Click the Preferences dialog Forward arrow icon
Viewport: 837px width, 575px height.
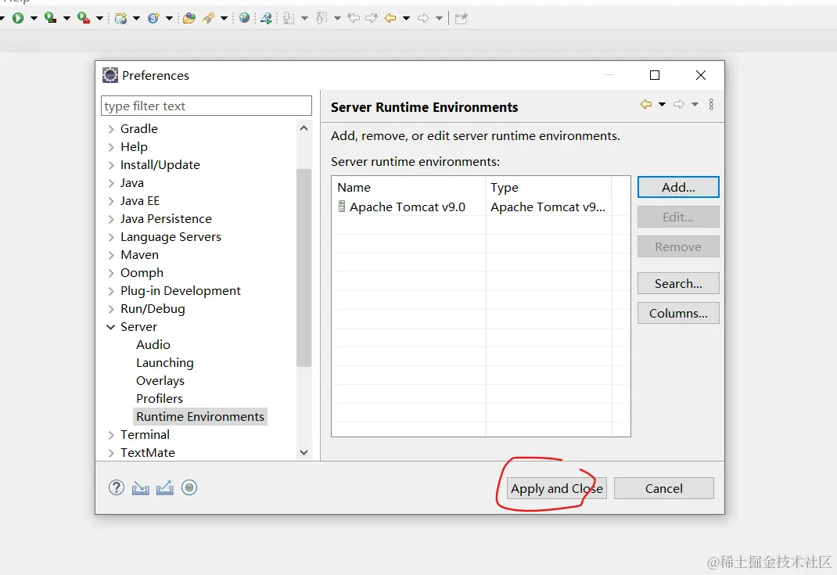(x=679, y=104)
